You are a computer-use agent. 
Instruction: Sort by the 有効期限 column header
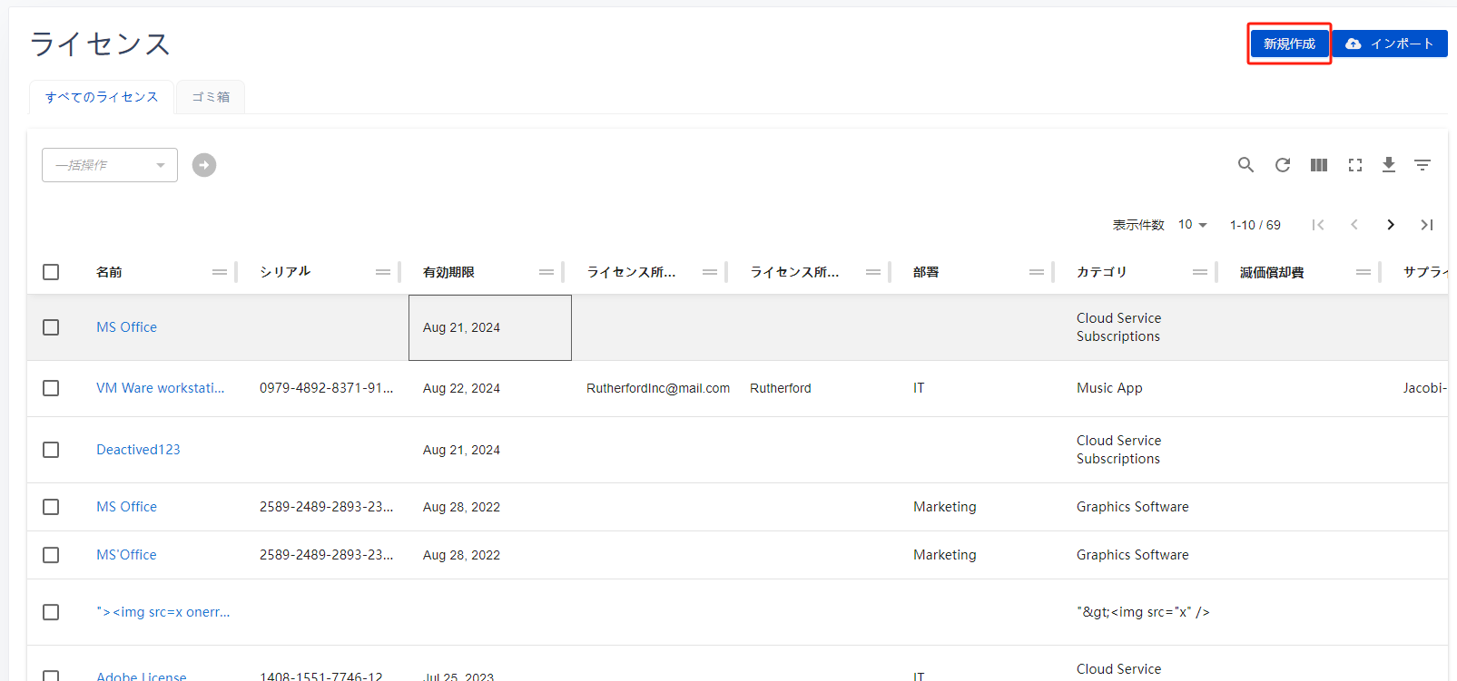click(x=448, y=272)
